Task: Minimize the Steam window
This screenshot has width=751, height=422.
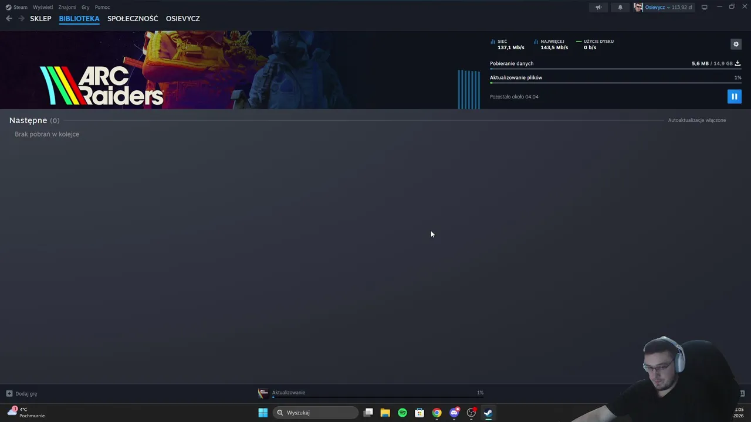Action: (x=719, y=7)
